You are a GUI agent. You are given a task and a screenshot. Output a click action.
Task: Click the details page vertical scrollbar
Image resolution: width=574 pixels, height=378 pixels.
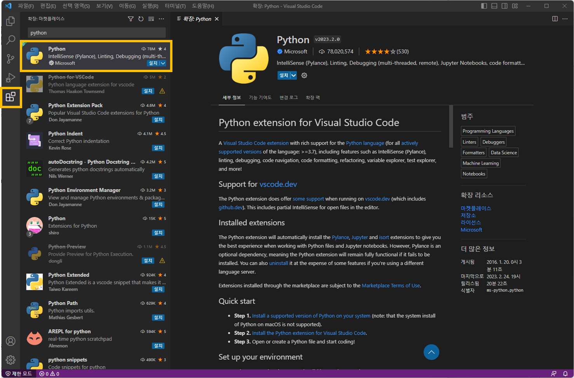click(451, 126)
